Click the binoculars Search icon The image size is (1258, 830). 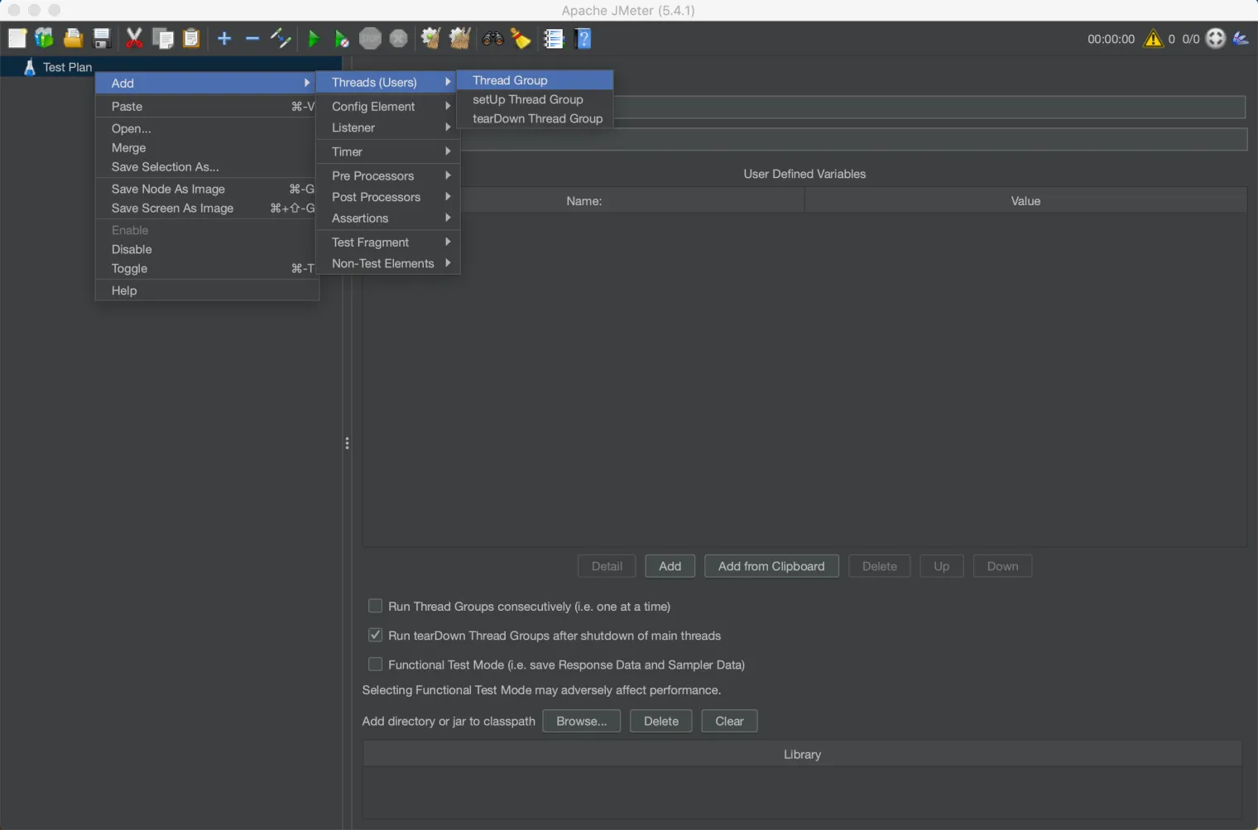click(493, 39)
